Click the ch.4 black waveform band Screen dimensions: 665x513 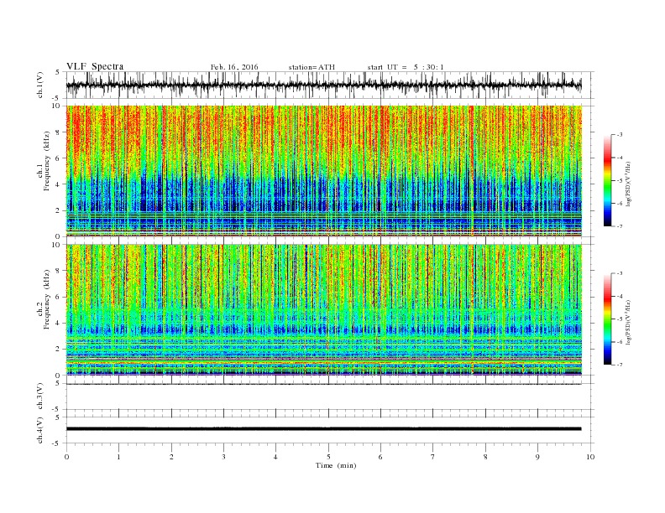pyautogui.click(x=323, y=429)
